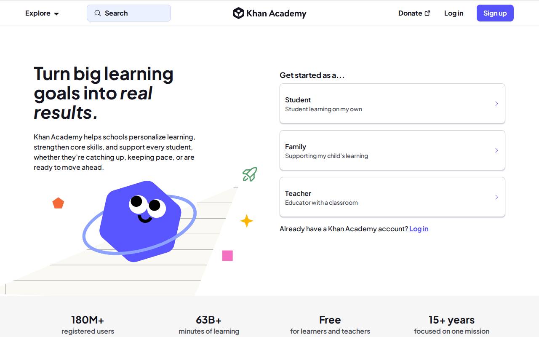The image size is (539, 337).
Task: Choose the Student option card
Action: tap(392, 104)
